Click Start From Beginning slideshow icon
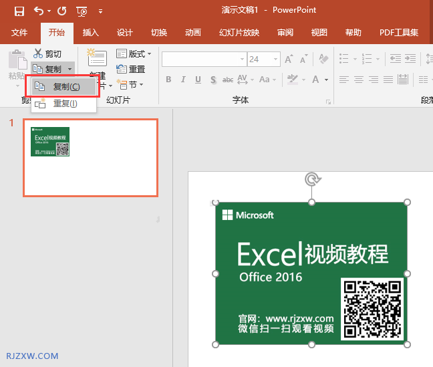This screenshot has width=433, height=367. (x=82, y=11)
